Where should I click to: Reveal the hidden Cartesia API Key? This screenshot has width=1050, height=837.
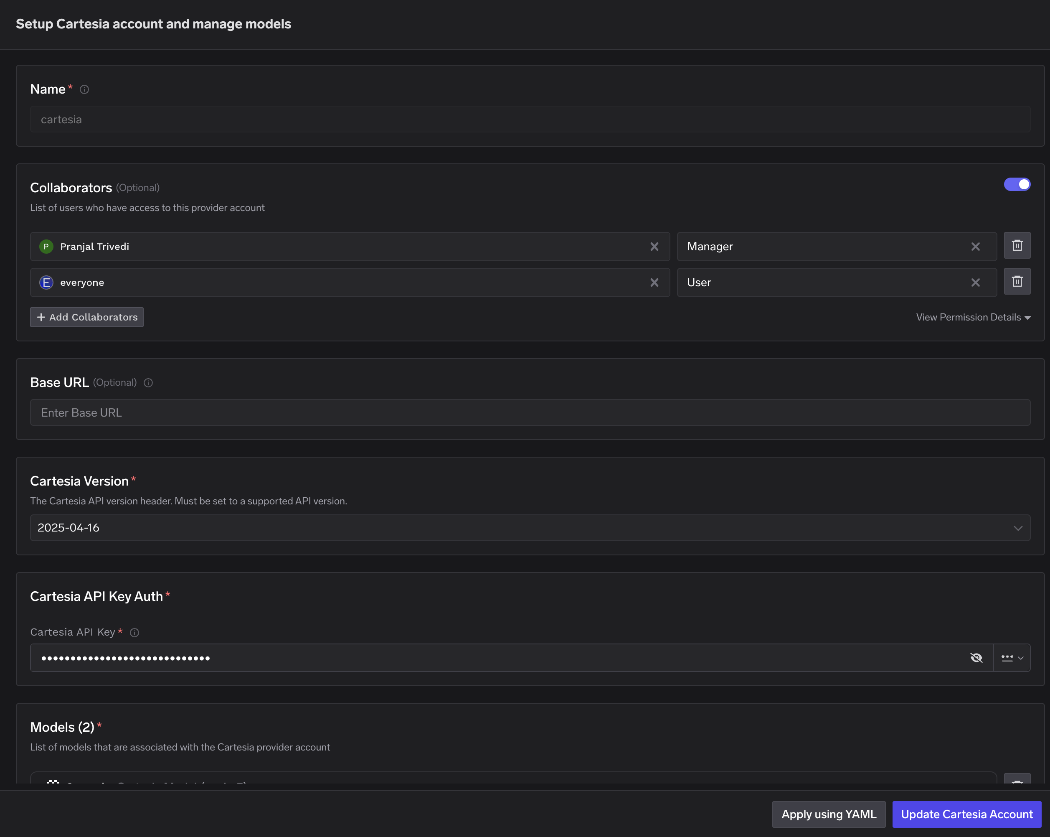tap(977, 657)
